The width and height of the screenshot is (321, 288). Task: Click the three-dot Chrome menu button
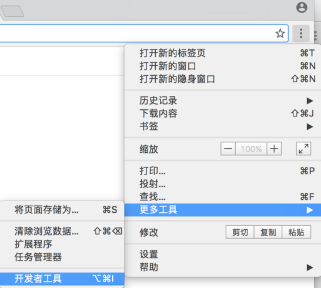pyautogui.click(x=301, y=34)
